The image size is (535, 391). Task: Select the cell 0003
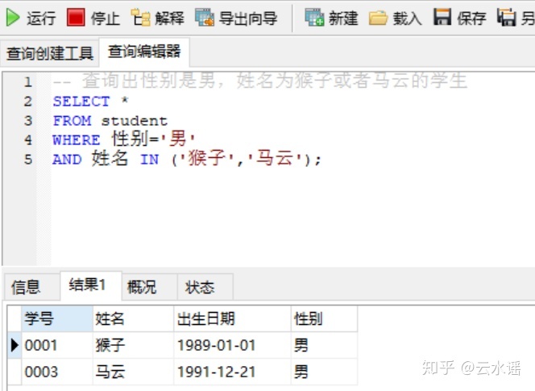pyautogui.click(x=57, y=372)
